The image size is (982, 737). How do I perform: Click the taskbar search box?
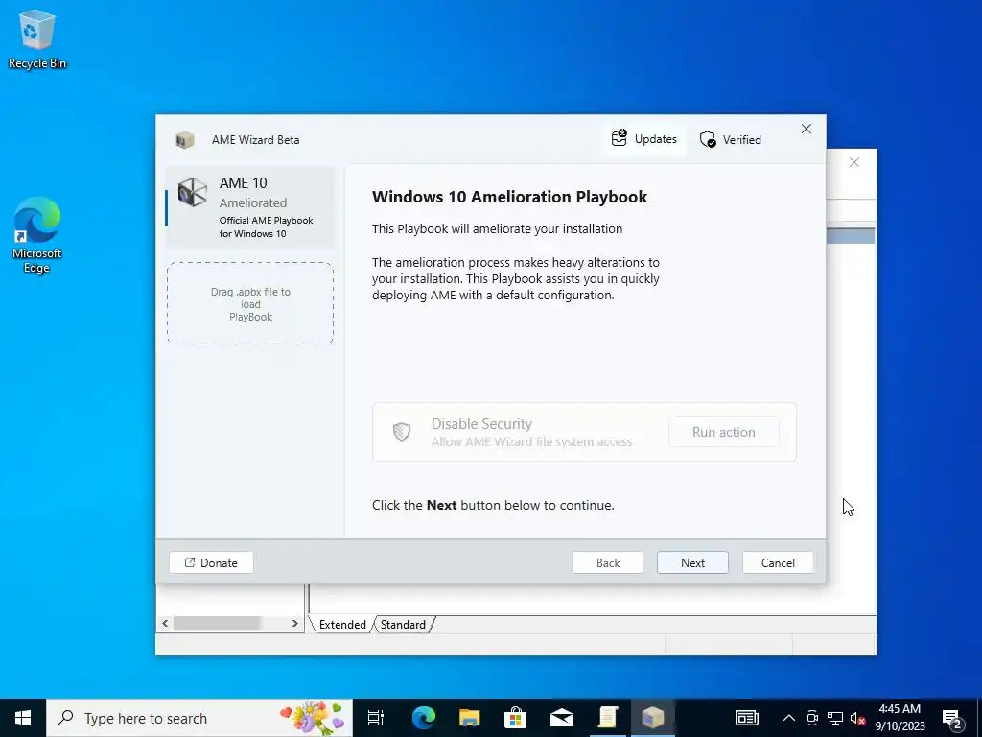[199, 718]
